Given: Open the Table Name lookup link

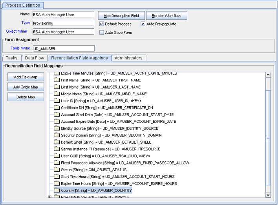Looking at the screenshot, I should (20, 48).
